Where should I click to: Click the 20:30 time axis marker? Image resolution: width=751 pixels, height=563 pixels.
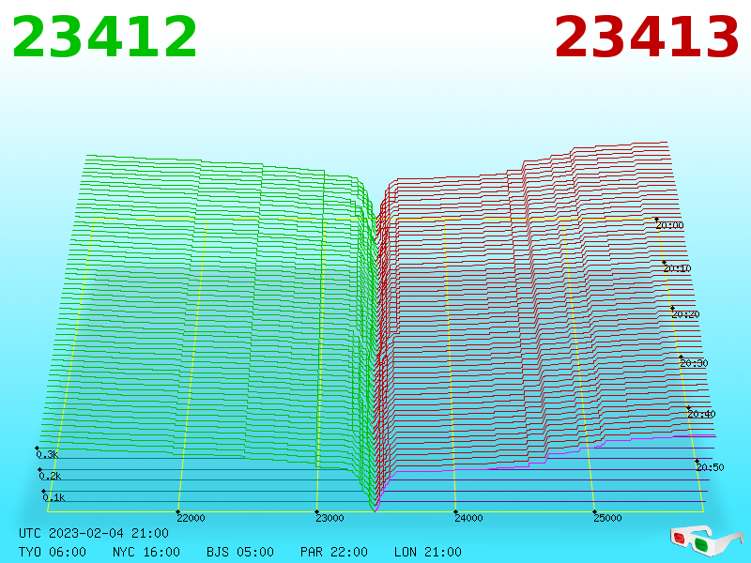click(x=694, y=363)
